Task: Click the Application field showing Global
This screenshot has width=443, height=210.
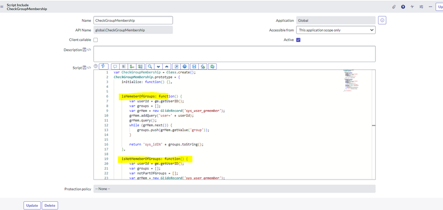Action: pos(335,20)
